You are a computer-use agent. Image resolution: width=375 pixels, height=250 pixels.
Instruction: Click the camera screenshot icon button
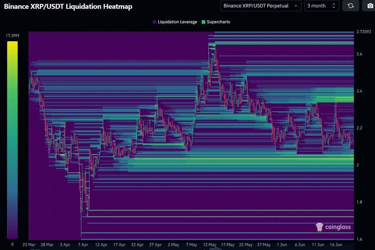(x=370, y=6)
